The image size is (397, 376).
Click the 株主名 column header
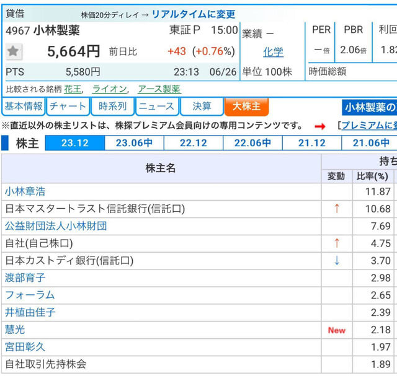(161, 168)
